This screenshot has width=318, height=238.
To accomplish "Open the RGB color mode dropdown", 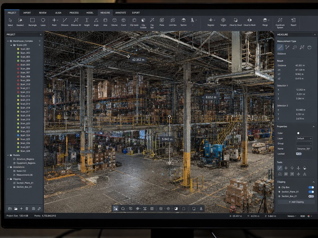I will (306, 216).
